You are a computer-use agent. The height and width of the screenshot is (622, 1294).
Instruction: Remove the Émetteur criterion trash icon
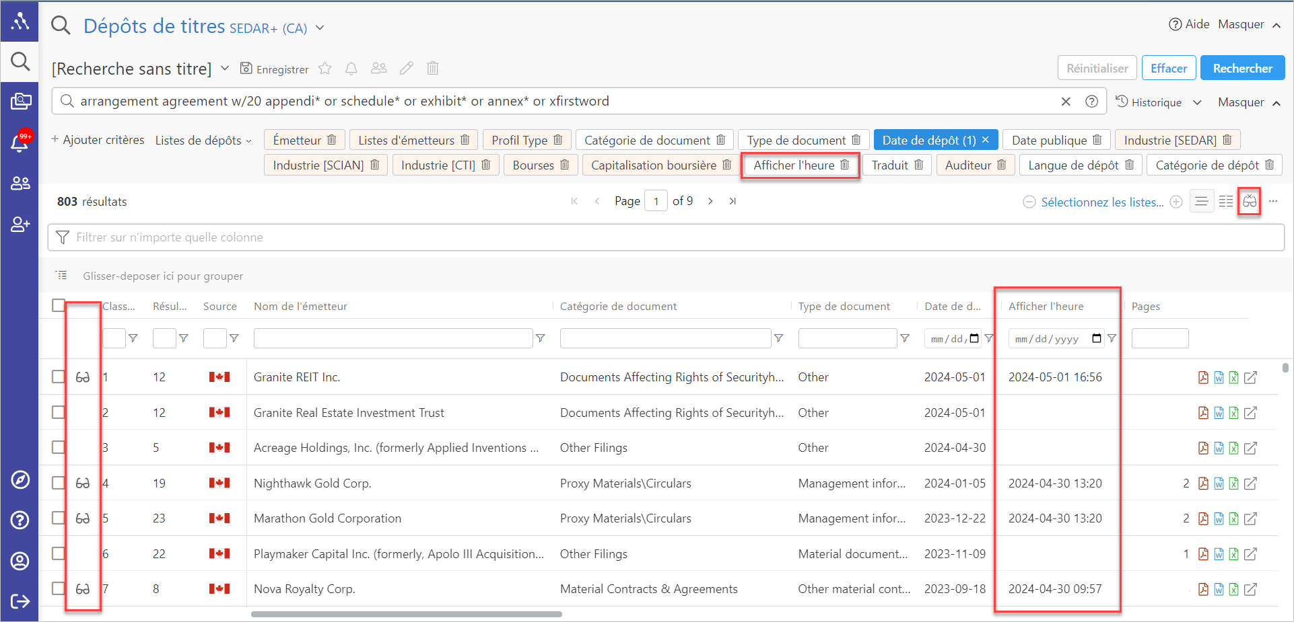(x=332, y=140)
